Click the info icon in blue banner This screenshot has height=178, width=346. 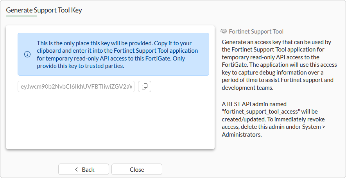(27, 54)
